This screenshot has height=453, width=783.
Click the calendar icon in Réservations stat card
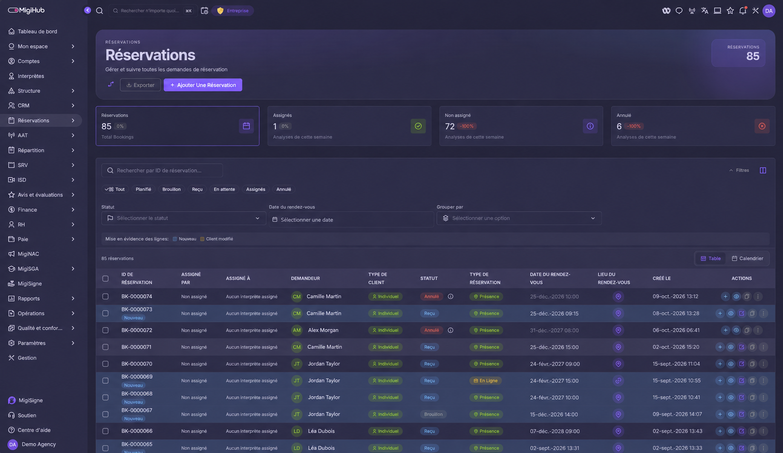(246, 126)
